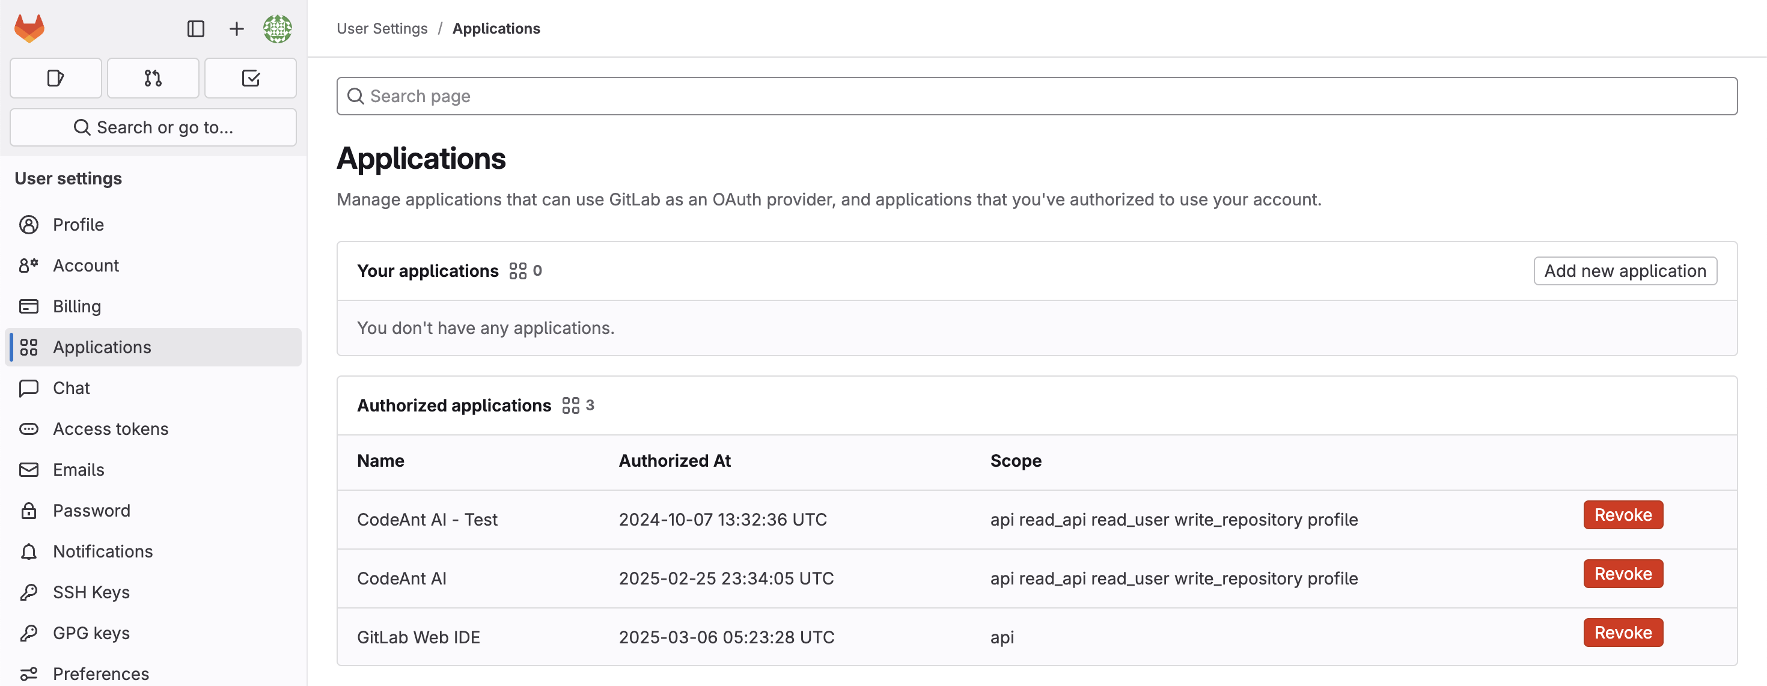Image resolution: width=1767 pixels, height=686 pixels.
Task: Click the Applications grid icon in sidebar
Action: 29,347
